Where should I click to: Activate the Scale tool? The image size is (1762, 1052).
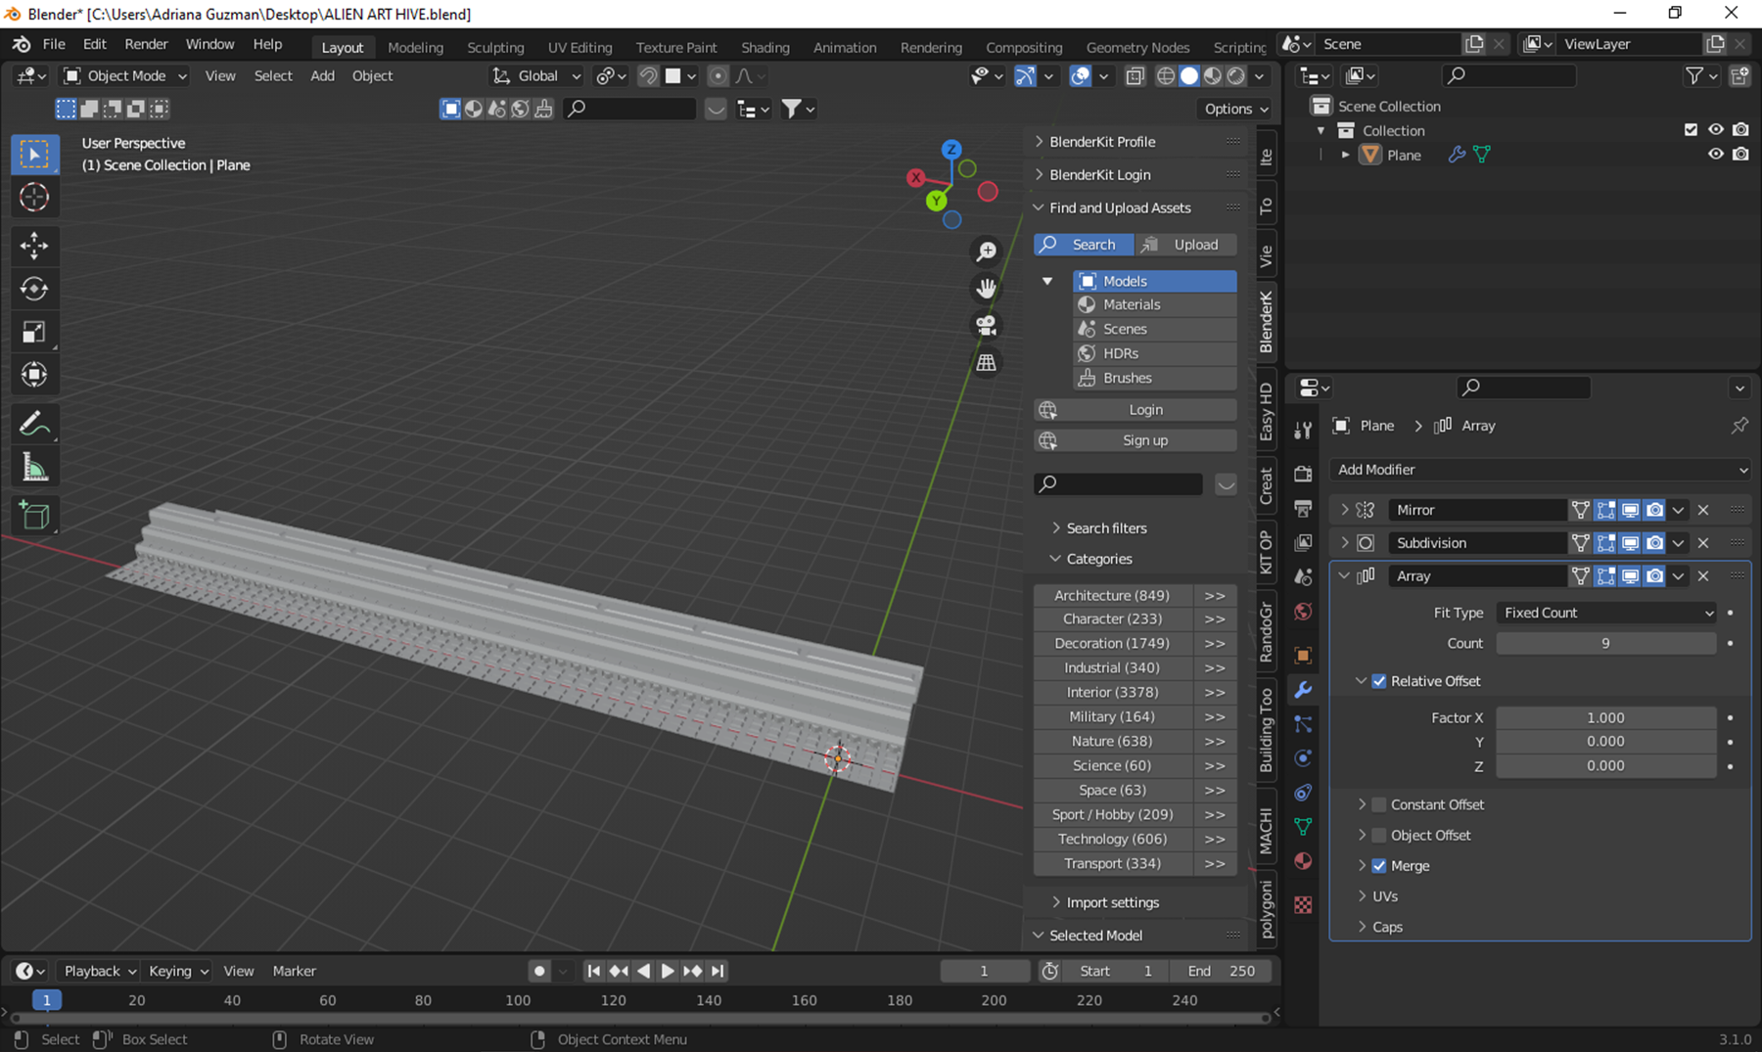[34, 332]
